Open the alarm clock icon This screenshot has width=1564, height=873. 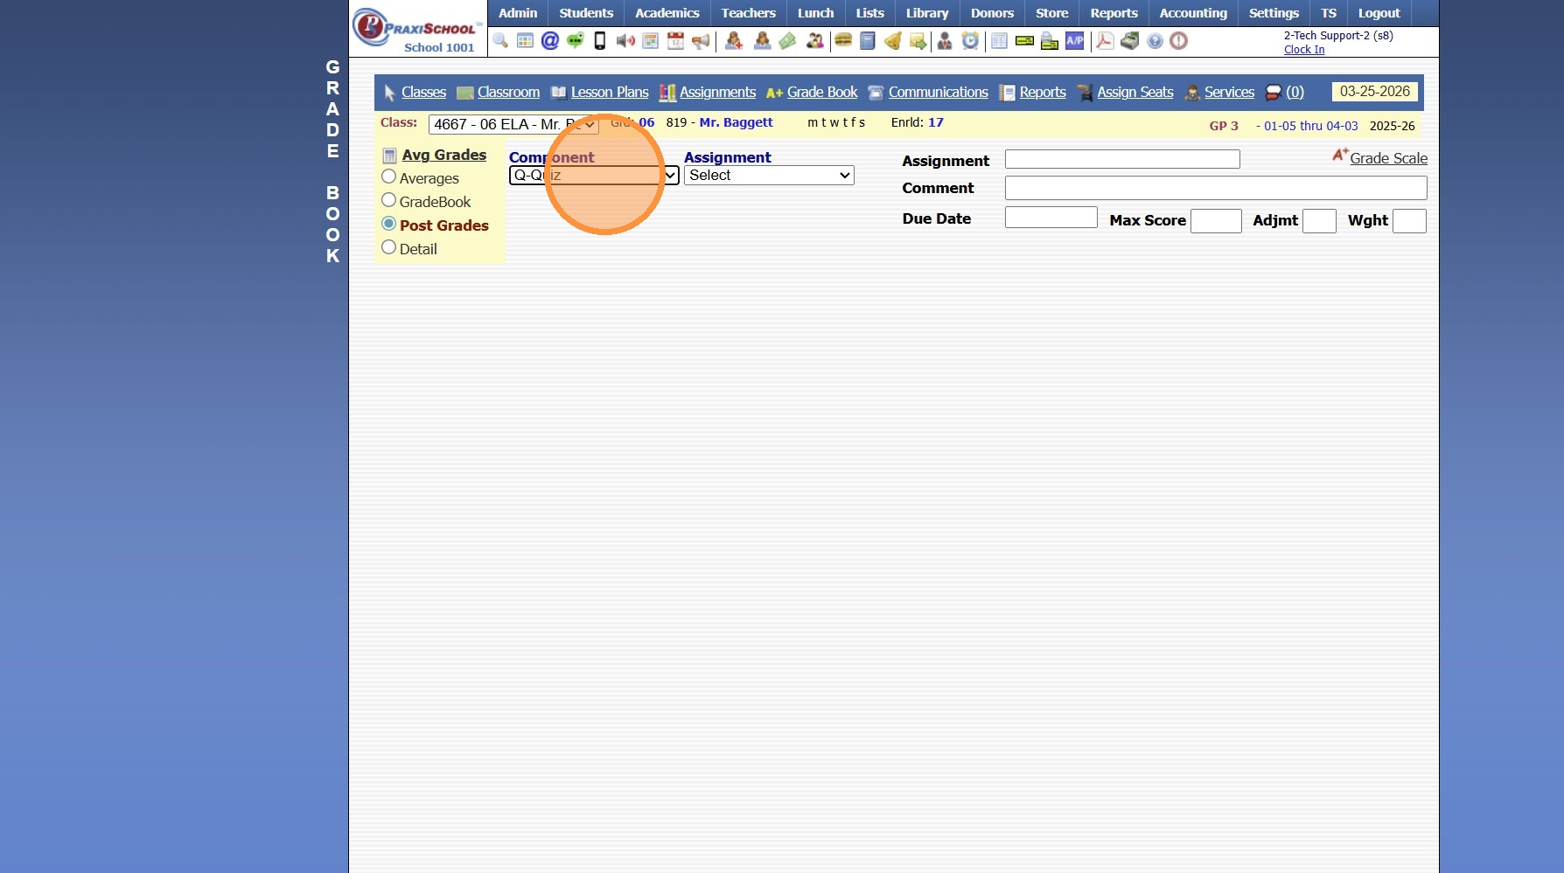[970, 41]
